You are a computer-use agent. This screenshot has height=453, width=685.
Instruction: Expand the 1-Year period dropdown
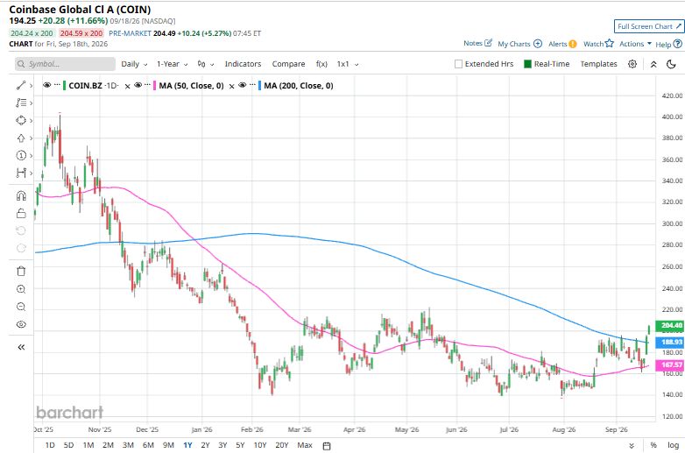(172, 64)
